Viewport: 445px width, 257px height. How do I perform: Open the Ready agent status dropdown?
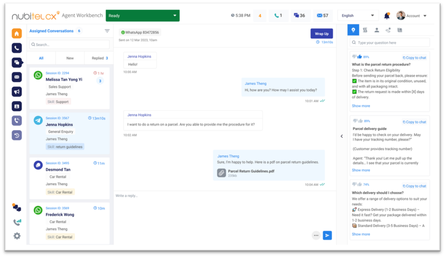(x=143, y=15)
